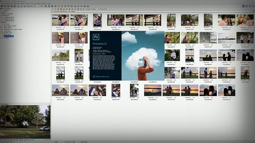Screen dimensions: 255x143
Task: Select the lone tree in fog thumbnail
Action: [x=208, y=38]
